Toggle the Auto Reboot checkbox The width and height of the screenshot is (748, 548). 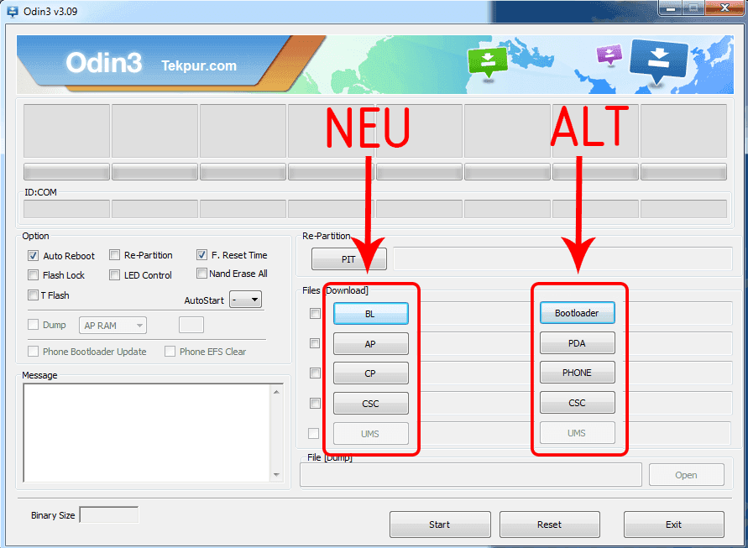point(33,256)
